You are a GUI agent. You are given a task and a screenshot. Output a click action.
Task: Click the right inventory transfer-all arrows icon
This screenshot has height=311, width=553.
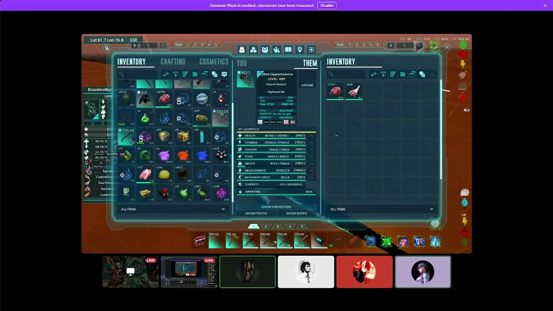[374, 74]
